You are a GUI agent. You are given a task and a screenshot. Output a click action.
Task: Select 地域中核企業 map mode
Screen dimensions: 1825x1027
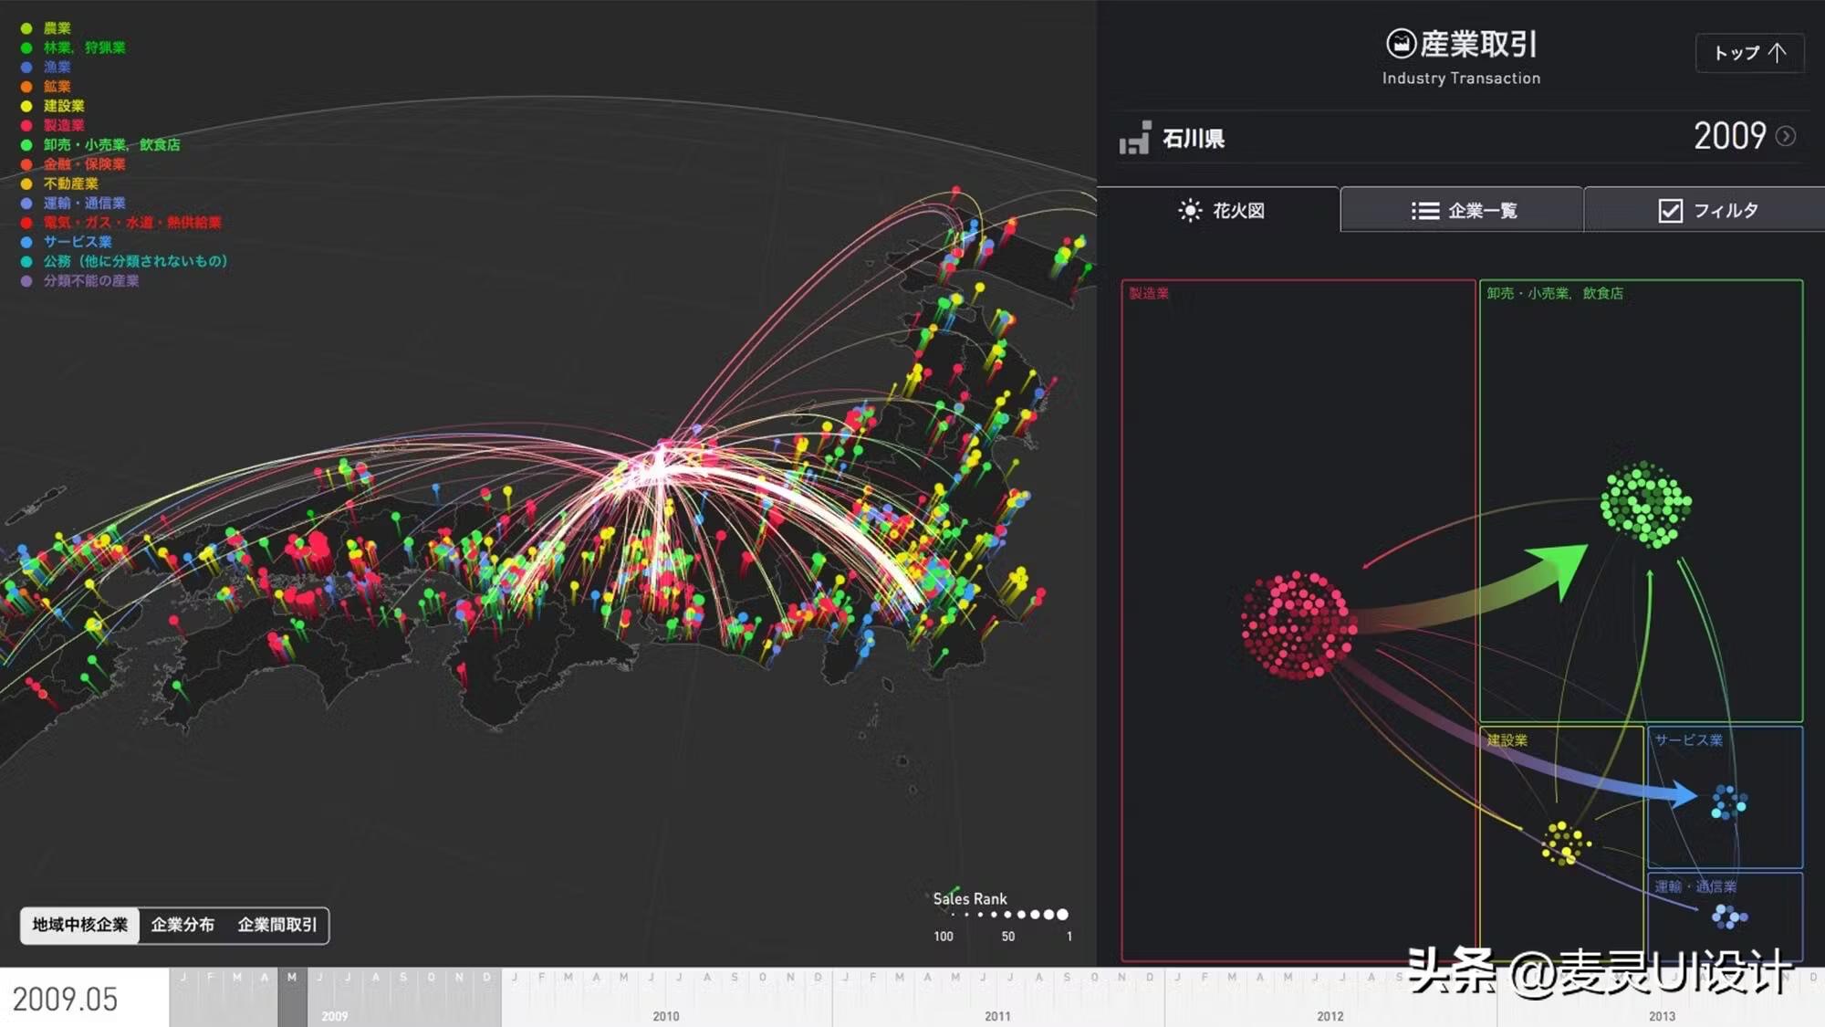80,925
